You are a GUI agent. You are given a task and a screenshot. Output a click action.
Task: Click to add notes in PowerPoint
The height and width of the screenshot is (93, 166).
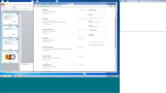(x=25, y=64)
